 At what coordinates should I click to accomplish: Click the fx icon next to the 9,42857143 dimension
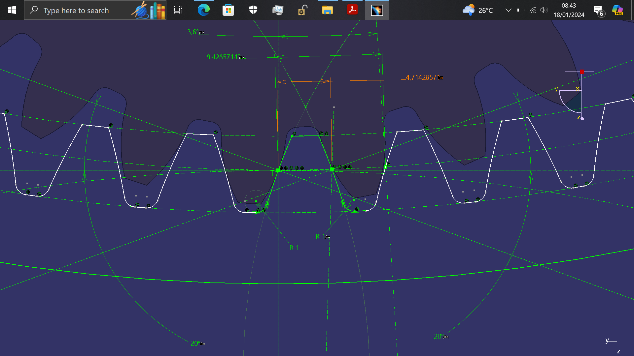pyautogui.click(x=241, y=57)
